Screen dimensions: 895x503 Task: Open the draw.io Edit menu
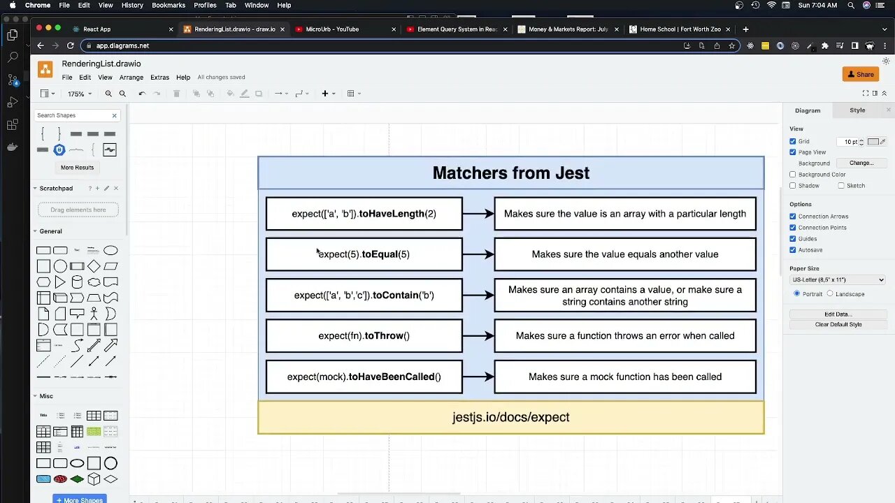pos(85,78)
